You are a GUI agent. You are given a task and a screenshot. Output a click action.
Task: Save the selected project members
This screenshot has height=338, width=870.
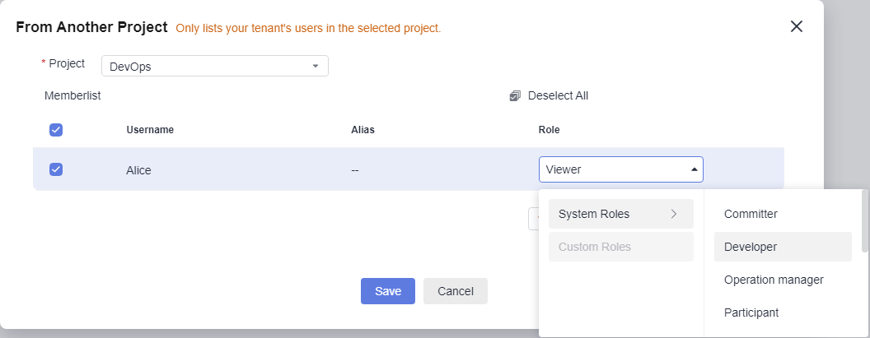(x=388, y=291)
